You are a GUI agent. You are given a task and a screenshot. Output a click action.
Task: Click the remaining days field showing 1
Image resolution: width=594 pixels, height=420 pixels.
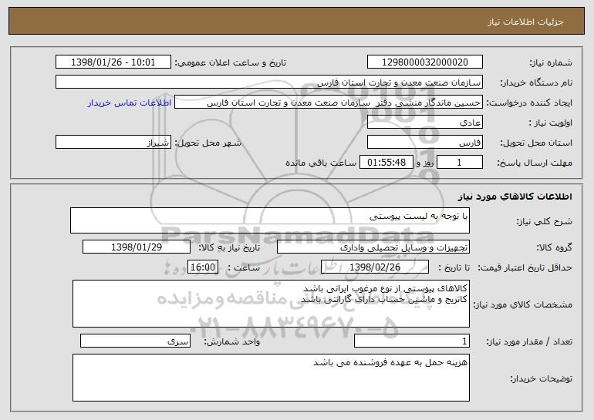click(460, 163)
